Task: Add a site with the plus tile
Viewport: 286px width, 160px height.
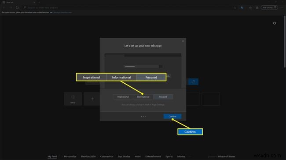Action: click(92, 99)
